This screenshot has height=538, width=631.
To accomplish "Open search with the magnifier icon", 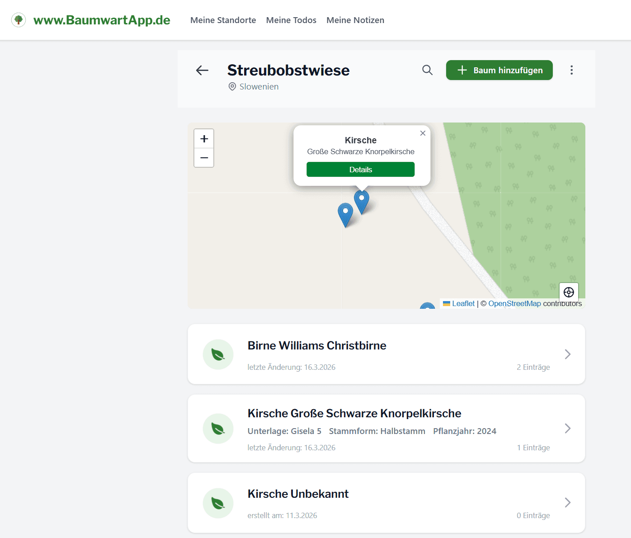I will pyautogui.click(x=427, y=70).
